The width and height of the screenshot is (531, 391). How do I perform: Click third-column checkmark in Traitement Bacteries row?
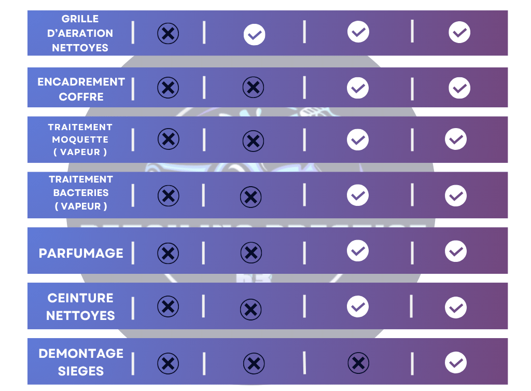(358, 195)
